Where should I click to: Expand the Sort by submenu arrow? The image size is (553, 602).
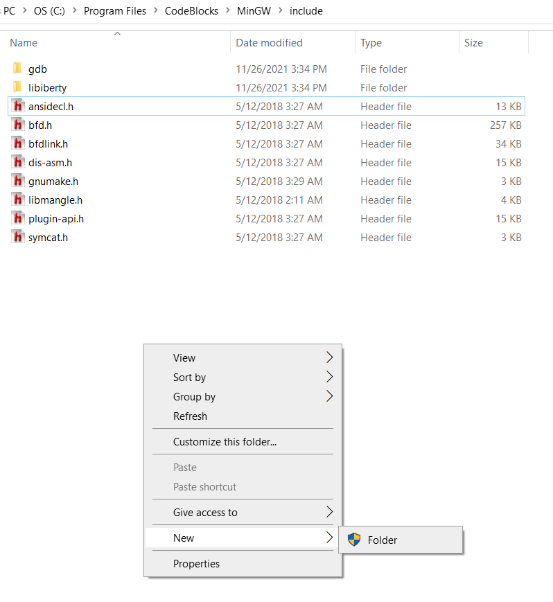point(329,377)
